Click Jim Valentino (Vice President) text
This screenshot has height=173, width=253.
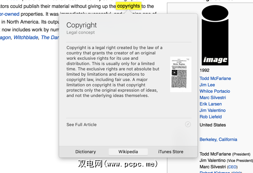click(226, 160)
